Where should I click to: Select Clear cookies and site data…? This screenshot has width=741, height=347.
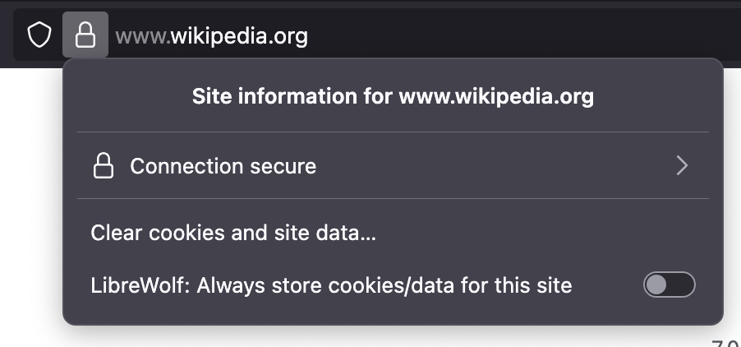(x=233, y=234)
